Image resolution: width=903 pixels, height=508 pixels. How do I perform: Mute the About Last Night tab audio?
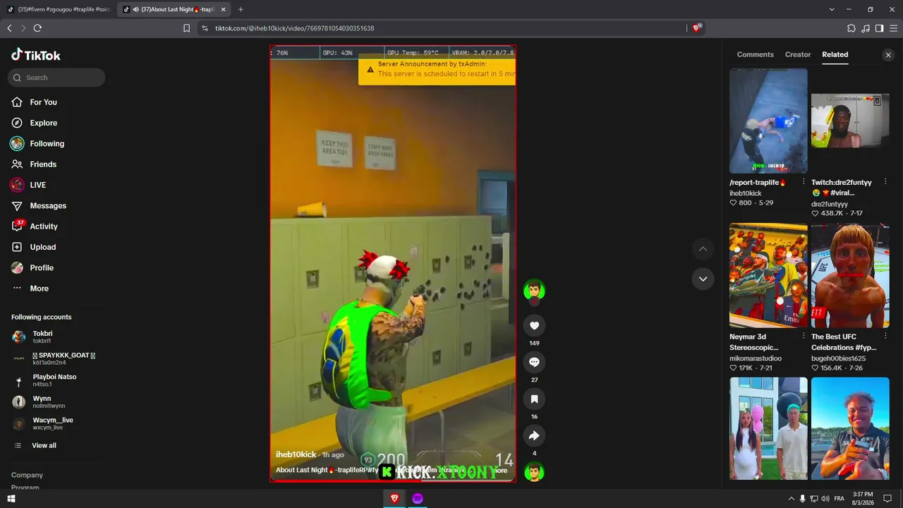(x=135, y=9)
